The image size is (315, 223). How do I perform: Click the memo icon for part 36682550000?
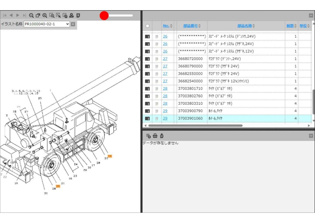click(157, 74)
